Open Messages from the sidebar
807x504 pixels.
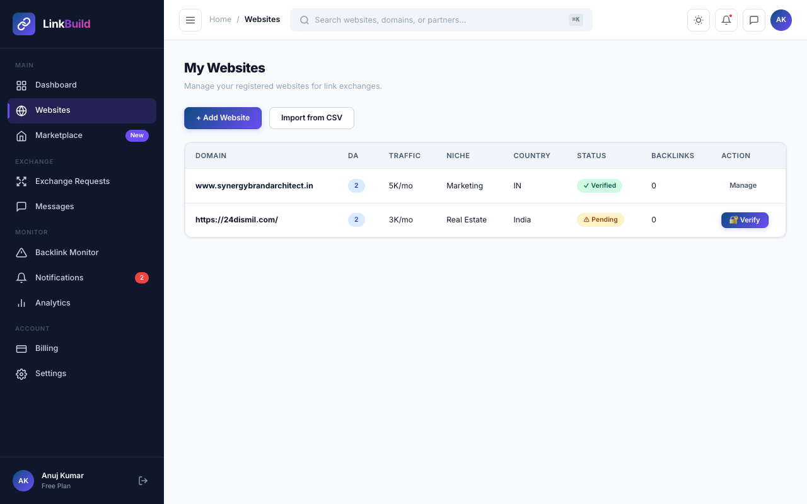tap(82, 207)
